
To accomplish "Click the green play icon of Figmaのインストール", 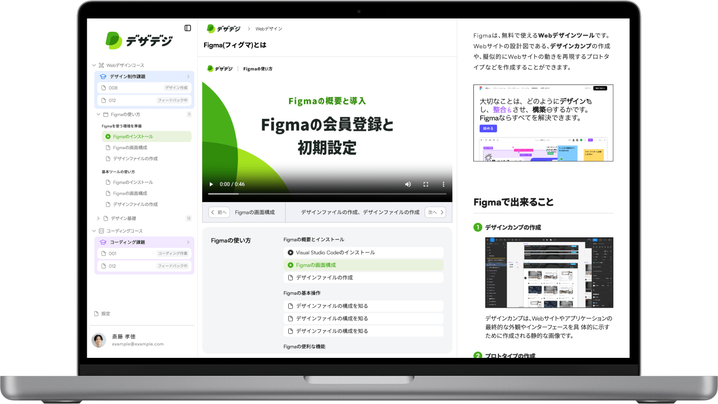I will click(108, 136).
